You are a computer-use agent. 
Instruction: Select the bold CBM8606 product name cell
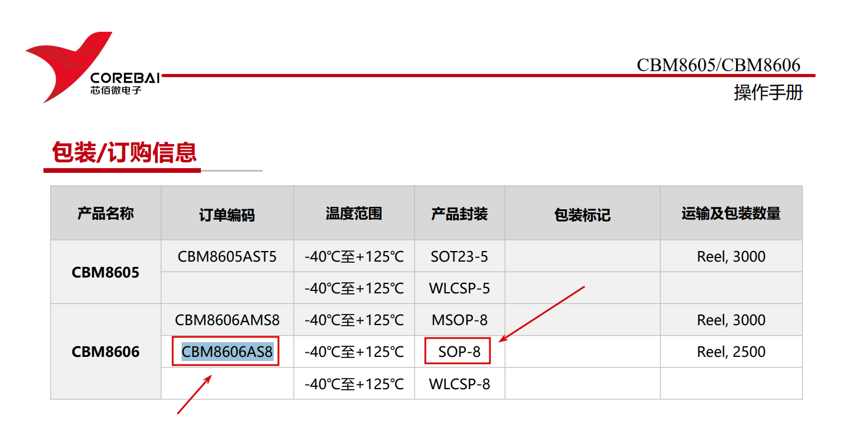[106, 352]
